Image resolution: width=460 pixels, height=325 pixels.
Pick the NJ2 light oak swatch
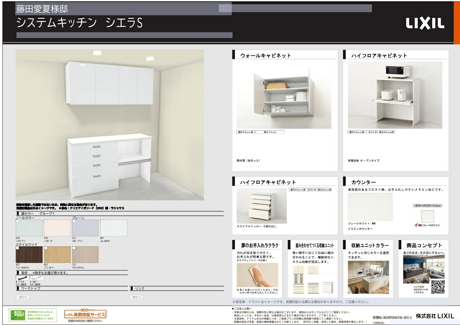(57, 254)
